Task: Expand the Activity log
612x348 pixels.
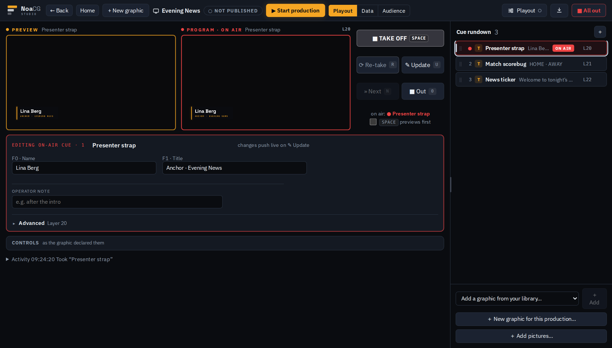Action: pyautogui.click(x=59, y=259)
